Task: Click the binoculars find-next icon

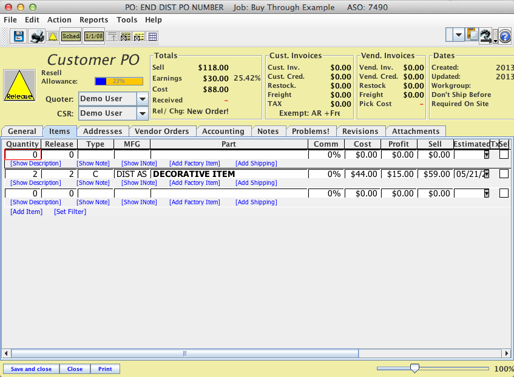Action: [485, 36]
